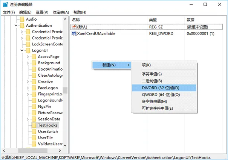Click the 名称 column header
The image size is (228, 160).
point(109,20)
